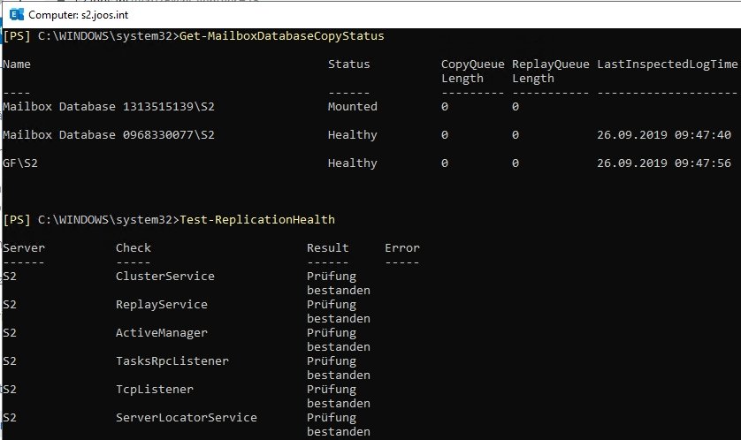
Task: Click timestamp '26.09.2019 09:47:56'
Action: 664,163
